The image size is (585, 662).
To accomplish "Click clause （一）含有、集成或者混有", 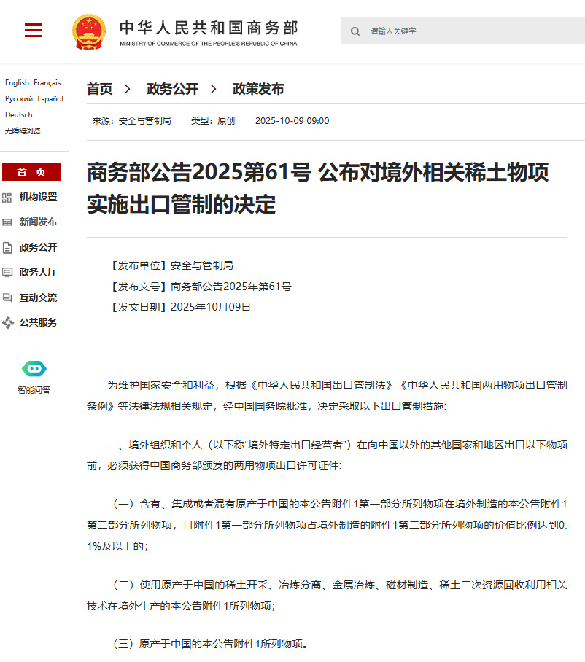I will point(327,525).
